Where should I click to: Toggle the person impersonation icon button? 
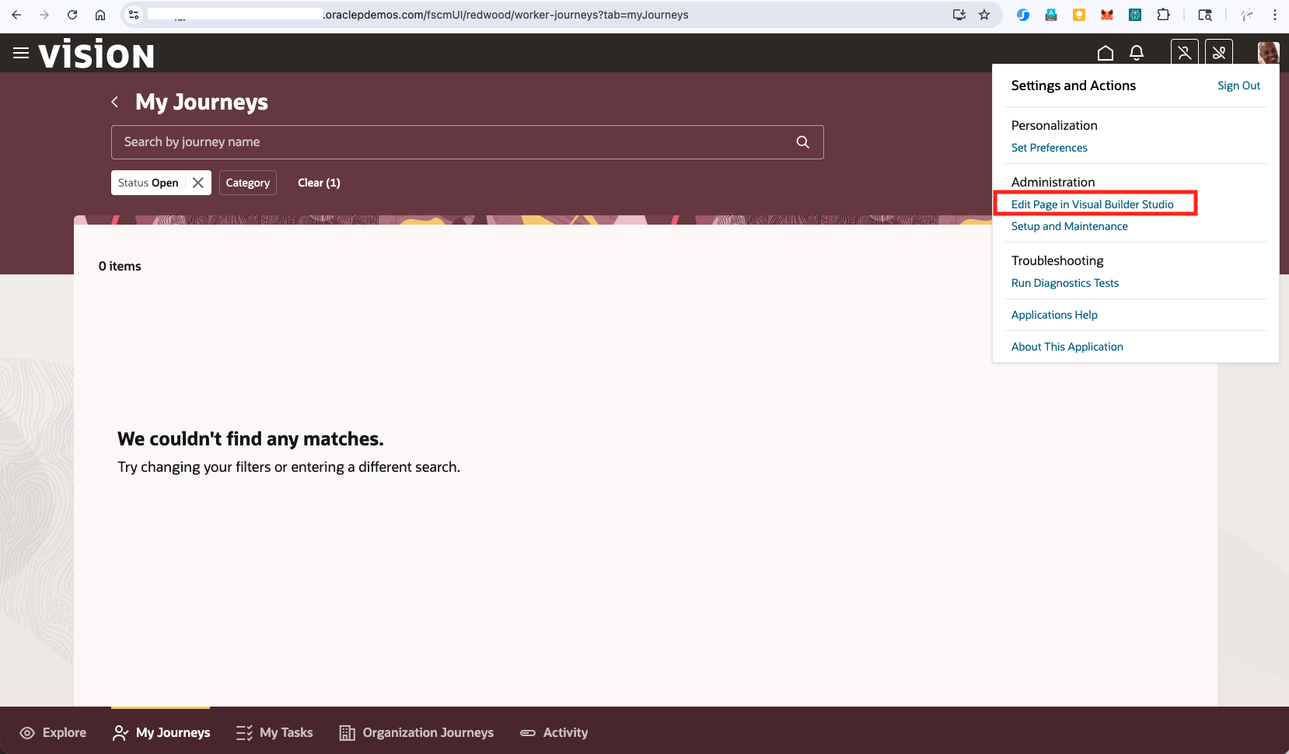coord(1183,53)
